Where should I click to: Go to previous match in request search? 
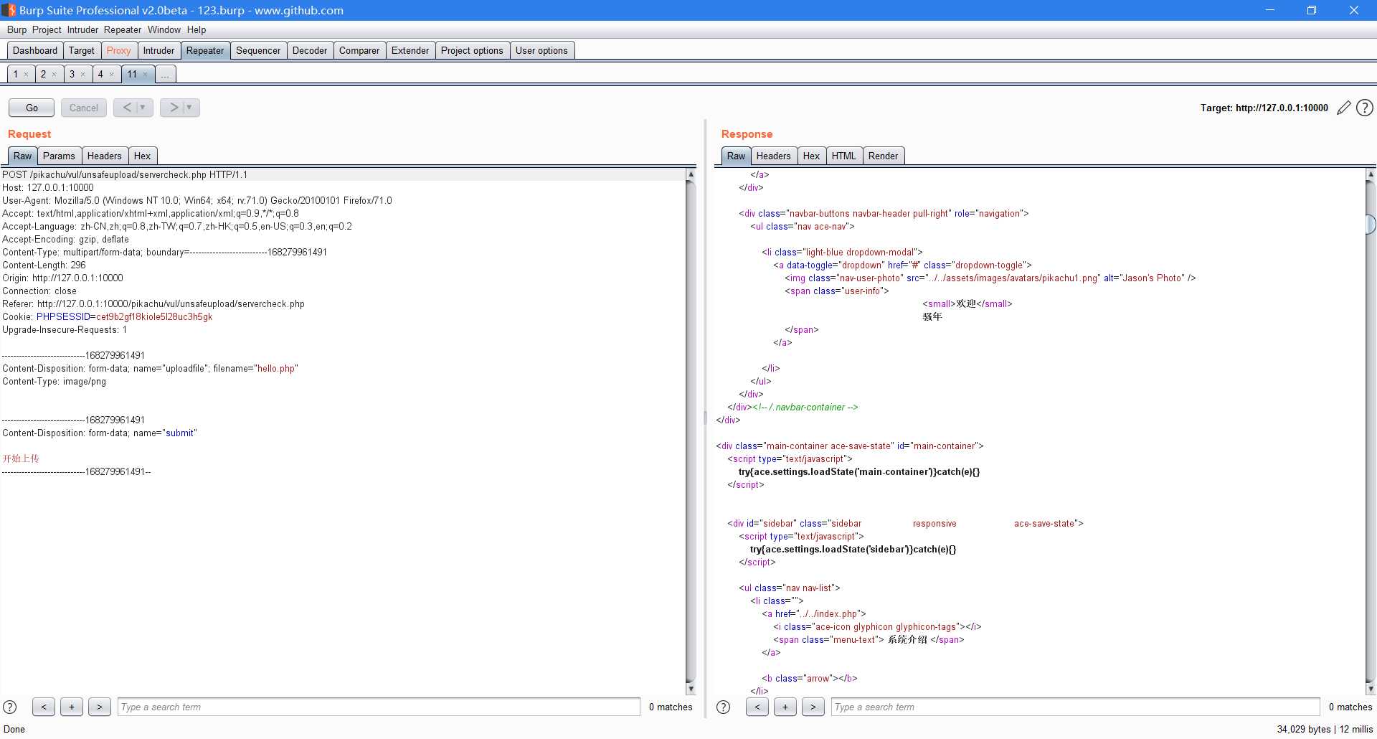(x=44, y=707)
